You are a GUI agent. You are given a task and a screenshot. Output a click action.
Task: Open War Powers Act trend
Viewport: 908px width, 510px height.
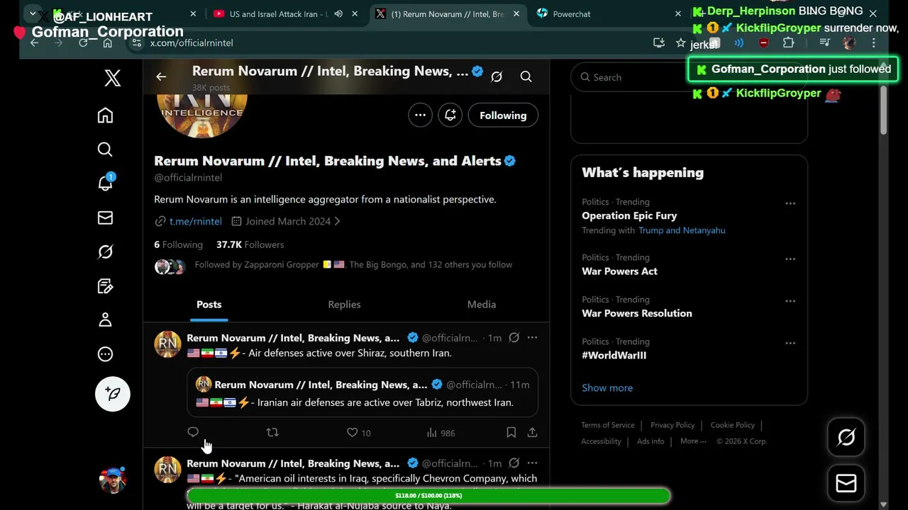point(619,271)
